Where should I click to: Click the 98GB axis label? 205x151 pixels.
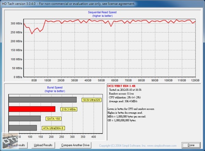tap(155, 80)
